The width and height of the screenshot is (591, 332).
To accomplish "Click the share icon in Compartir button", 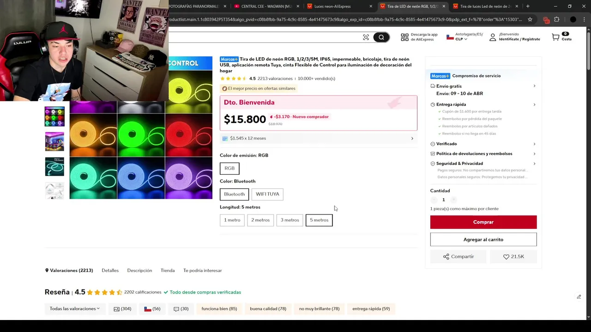I will pos(446,256).
